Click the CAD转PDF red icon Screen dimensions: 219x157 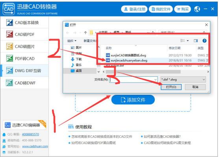(9, 34)
